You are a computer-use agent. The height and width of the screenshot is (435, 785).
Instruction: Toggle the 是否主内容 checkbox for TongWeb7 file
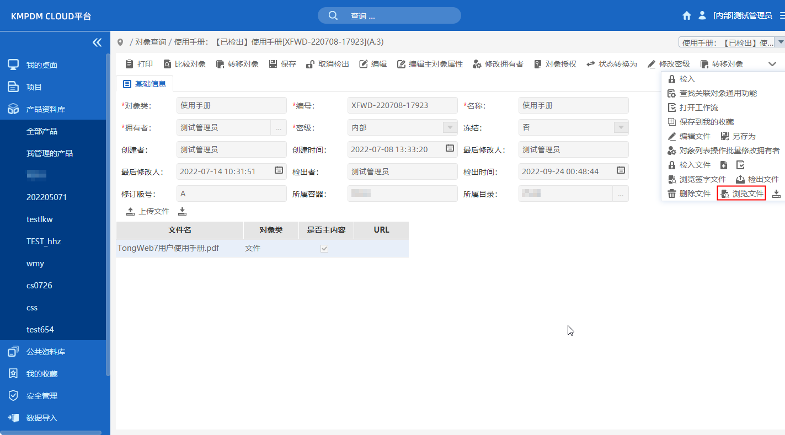324,248
